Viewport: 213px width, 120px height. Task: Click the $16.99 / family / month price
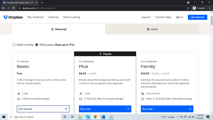click(x=155, y=74)
